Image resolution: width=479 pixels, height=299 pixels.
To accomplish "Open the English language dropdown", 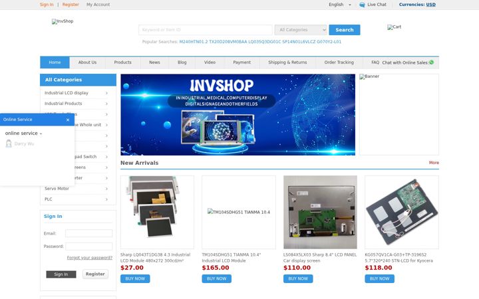I will pos(340,5).
